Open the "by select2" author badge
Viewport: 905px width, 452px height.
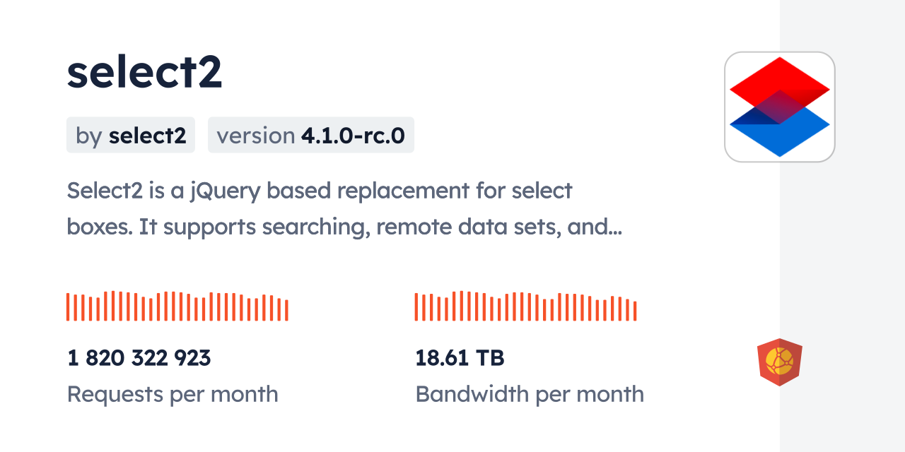pos(131,136)
